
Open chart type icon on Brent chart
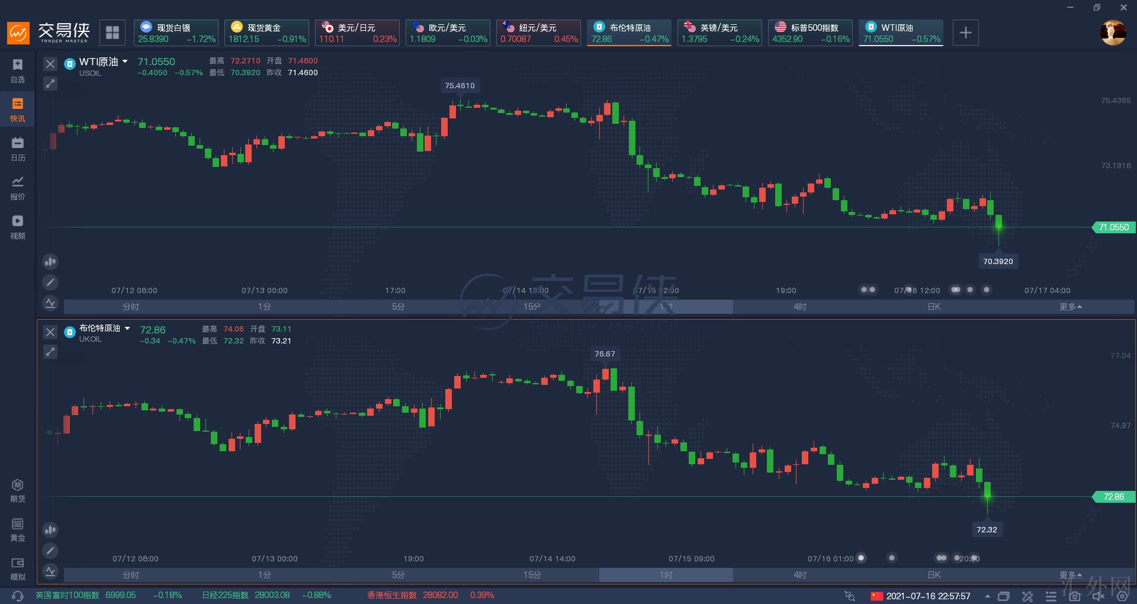pyautogui.click(x=50, y=529)
